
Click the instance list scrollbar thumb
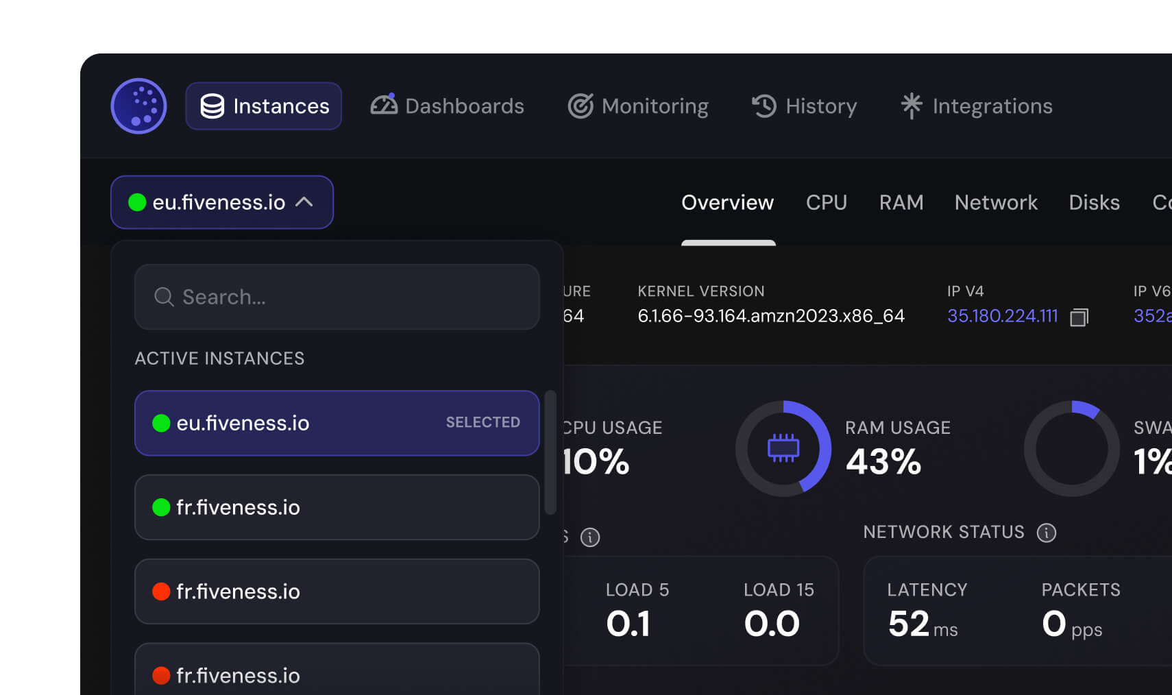click(x=550, y=452)
